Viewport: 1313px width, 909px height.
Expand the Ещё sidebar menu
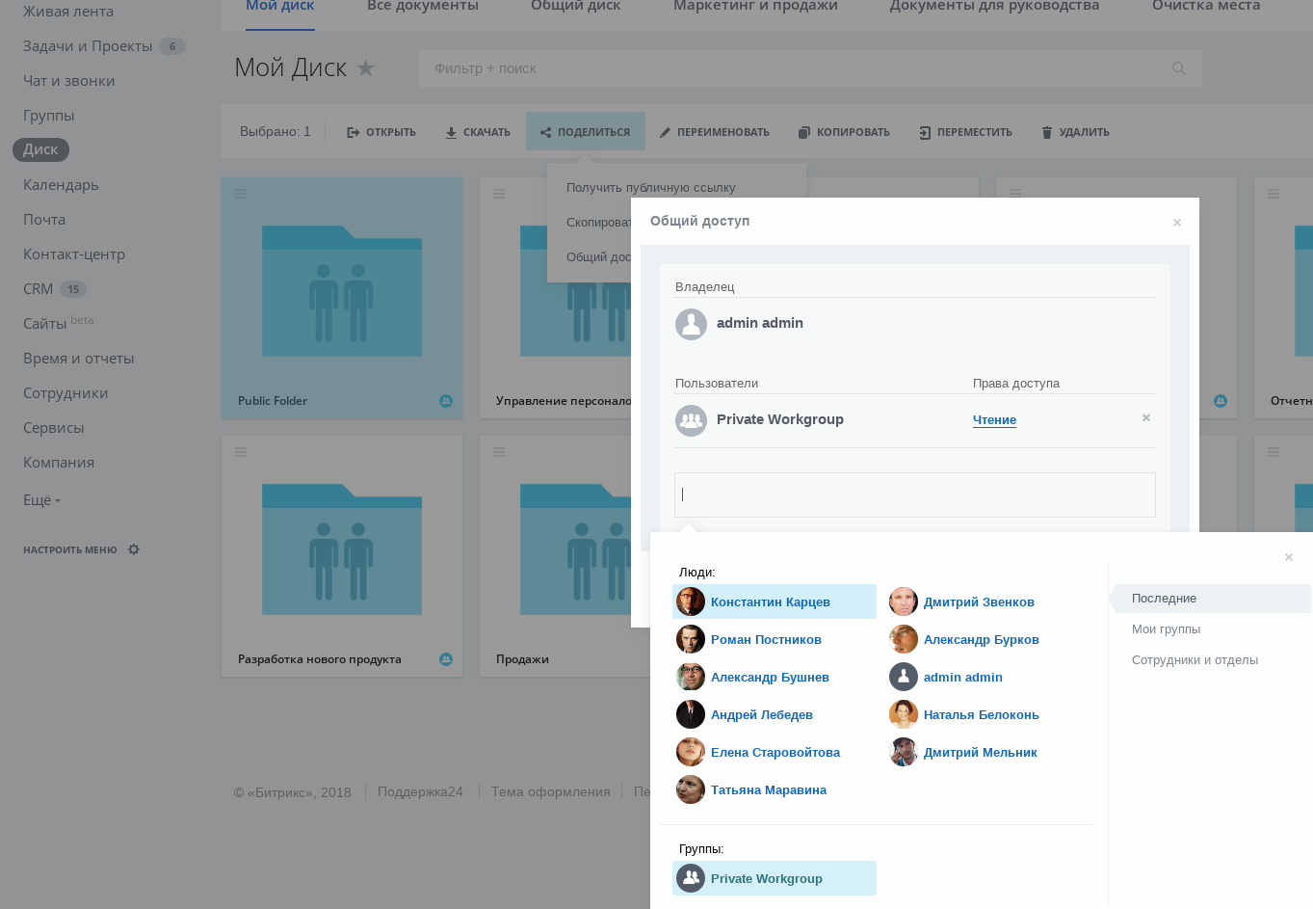point(41,499)
